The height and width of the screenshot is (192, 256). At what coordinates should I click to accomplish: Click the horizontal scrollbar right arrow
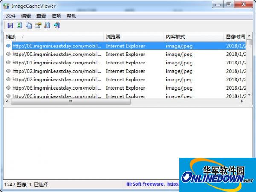242,102
